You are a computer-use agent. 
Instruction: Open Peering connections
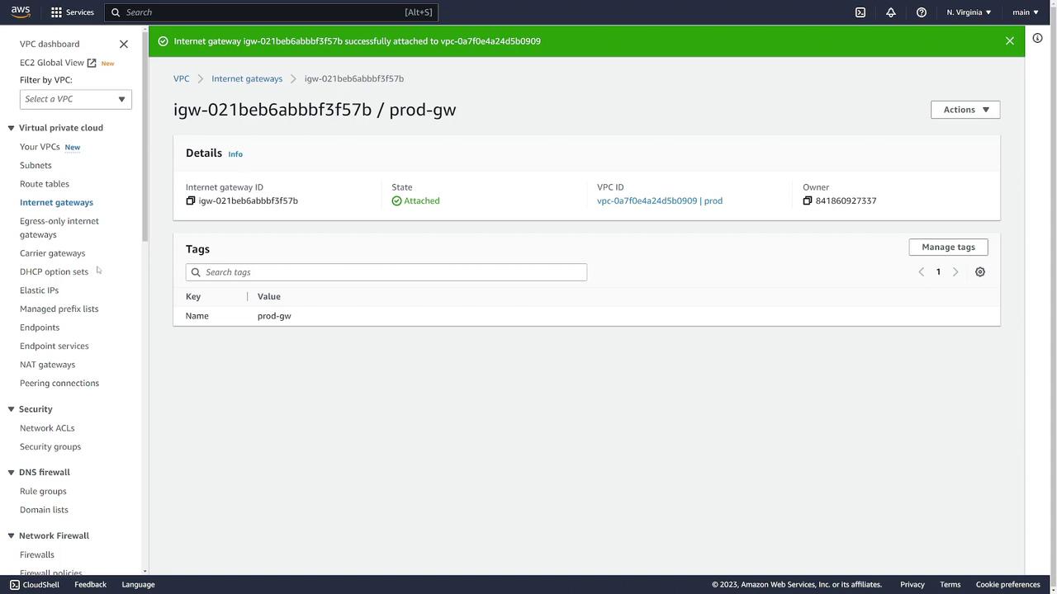(x=59, y=383)
